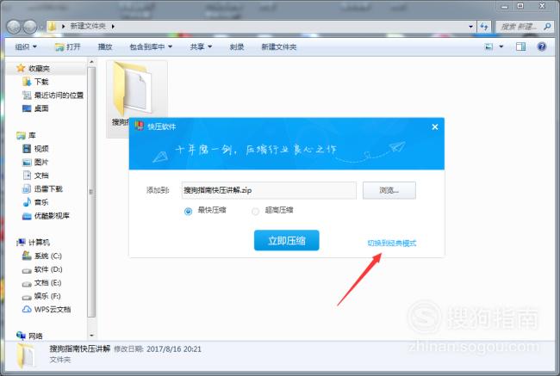Click the Forward navigation arrow in Explorer
This screenshot has height=376, width=560.
[29, 27]
